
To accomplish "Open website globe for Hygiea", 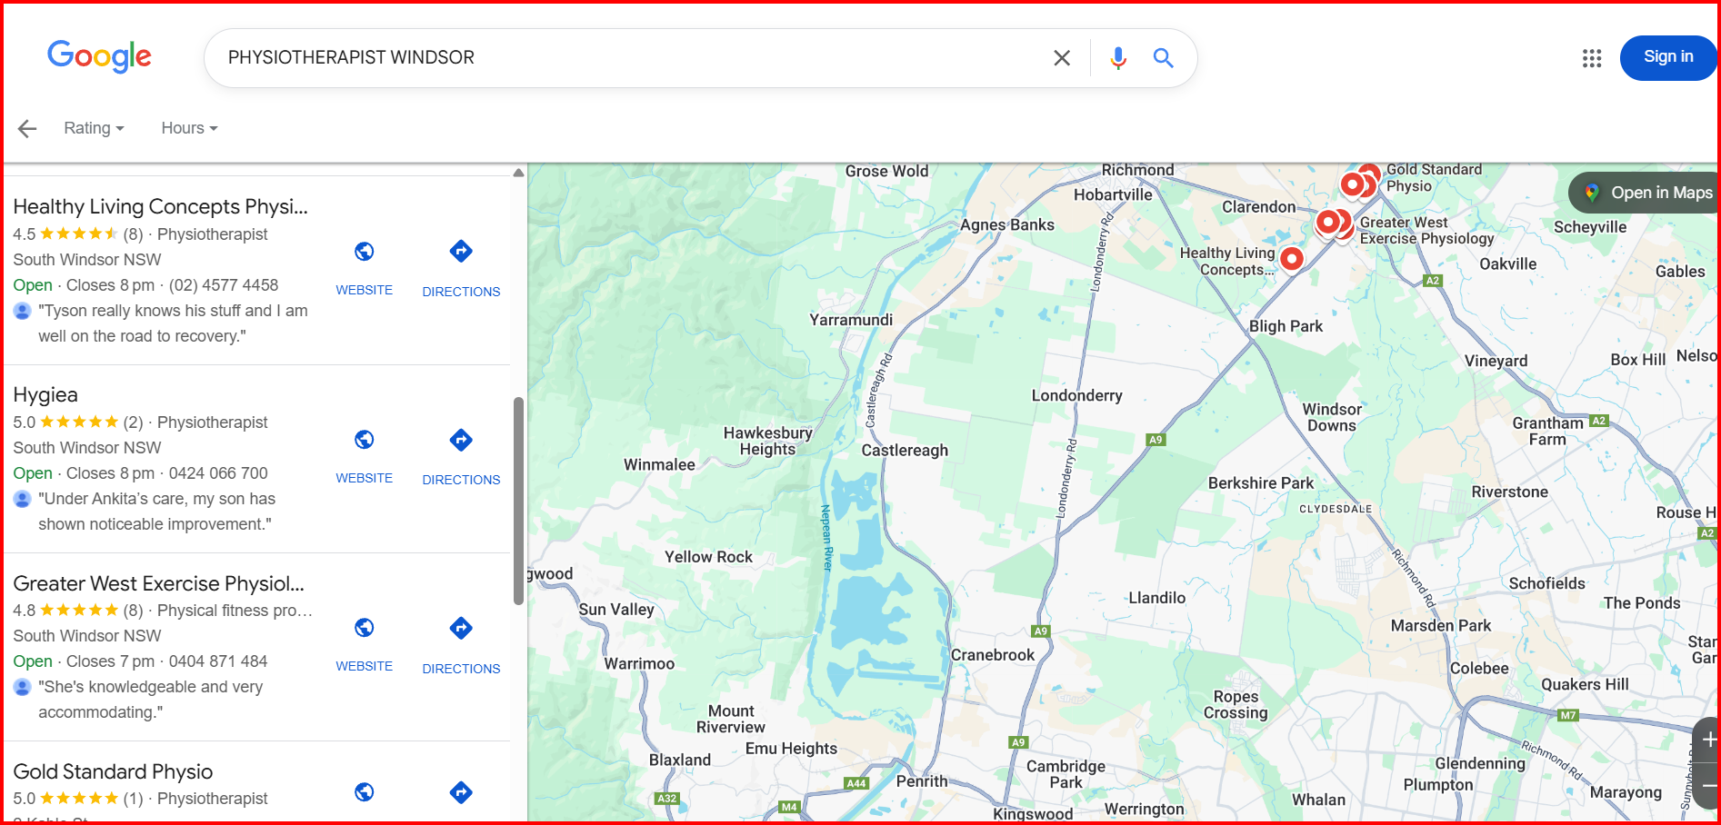I will pos(365,440).
